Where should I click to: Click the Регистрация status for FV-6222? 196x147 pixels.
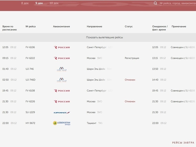pos(132,58)
